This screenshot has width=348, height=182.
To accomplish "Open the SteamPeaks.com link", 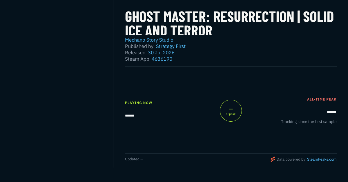I will pos(322,159).
